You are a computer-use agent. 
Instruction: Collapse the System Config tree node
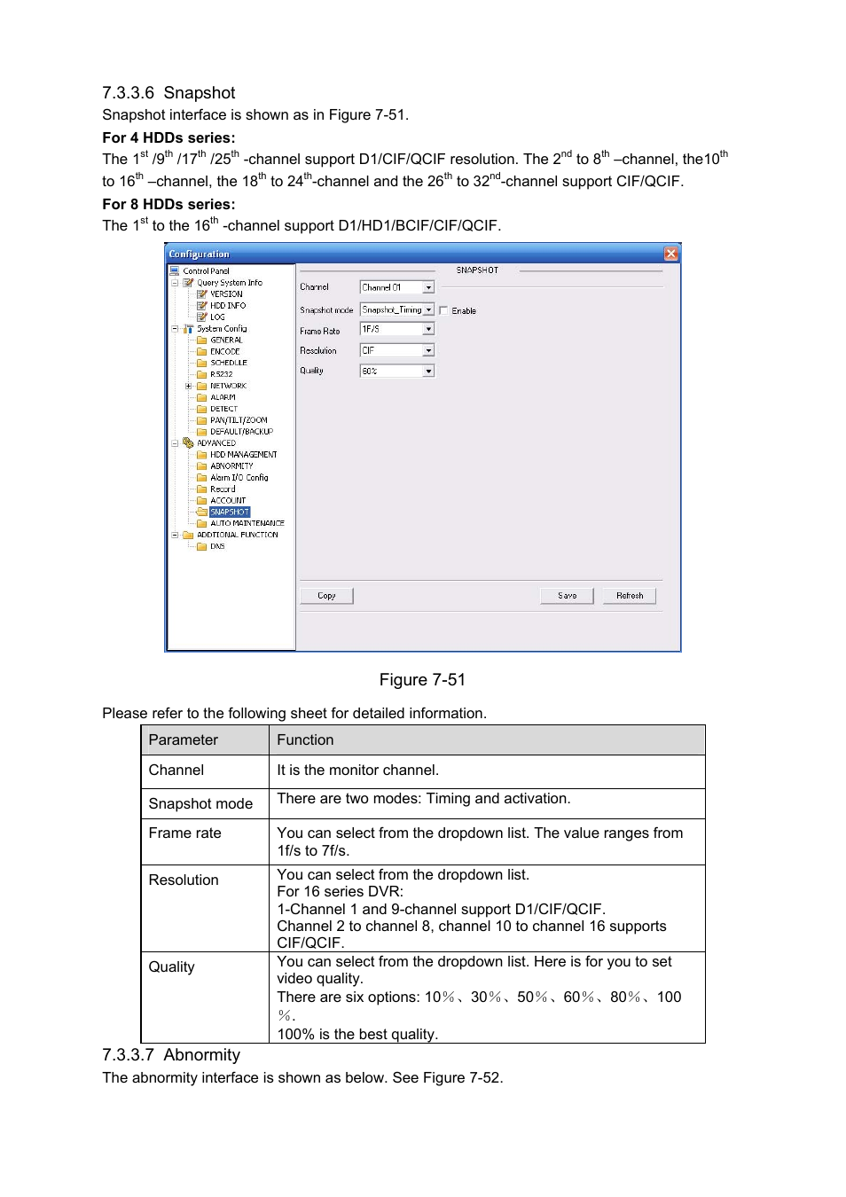tap(175, 329)
